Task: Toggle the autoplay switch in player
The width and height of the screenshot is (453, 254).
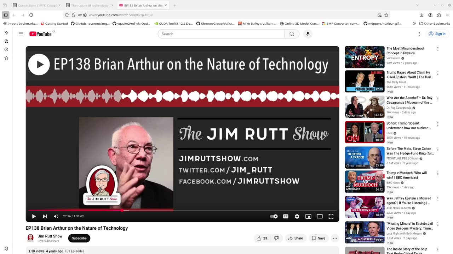Action: tap(274, 216)
